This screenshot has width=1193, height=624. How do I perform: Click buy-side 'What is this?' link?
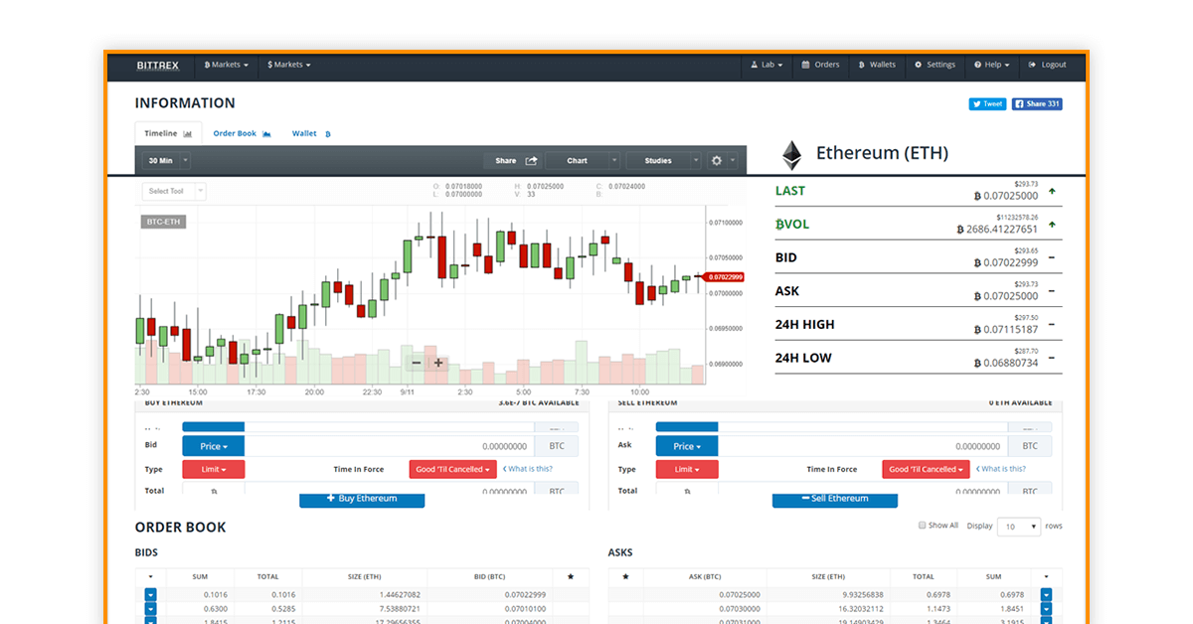tap(528, 469)
